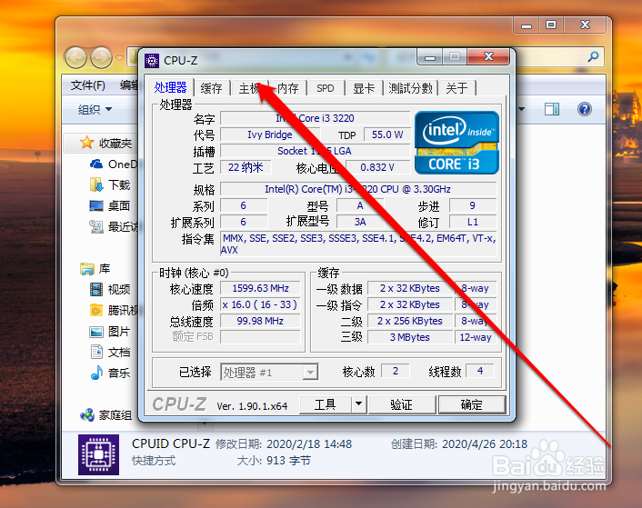Open the 处理器 #1 selection combo box
642x508 pixels.
point(269,373)
